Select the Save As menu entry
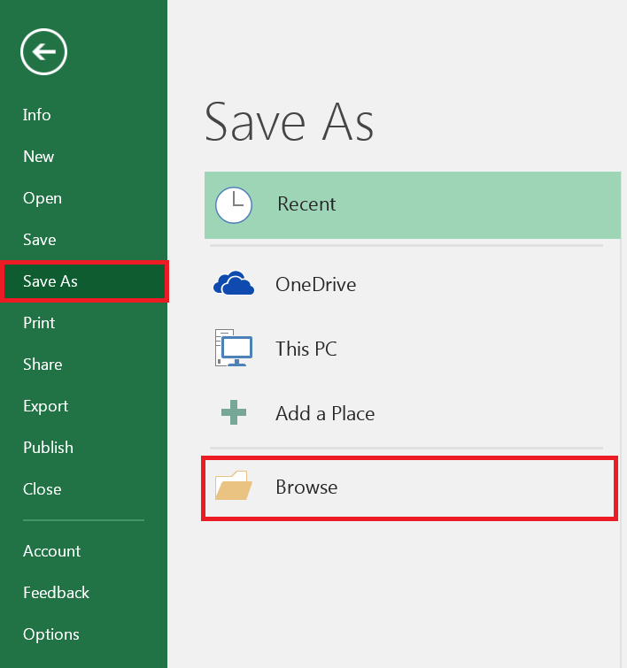 point(50,281)
